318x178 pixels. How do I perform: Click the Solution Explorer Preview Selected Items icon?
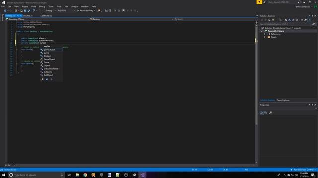(x=309, y=20)
